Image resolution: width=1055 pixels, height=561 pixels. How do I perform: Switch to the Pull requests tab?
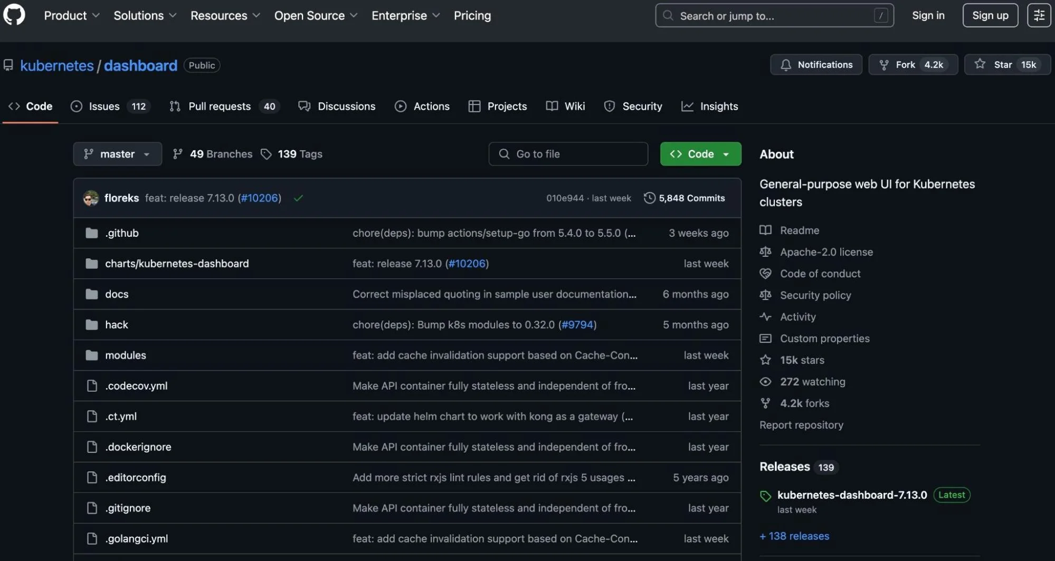[x=224, y=107]
